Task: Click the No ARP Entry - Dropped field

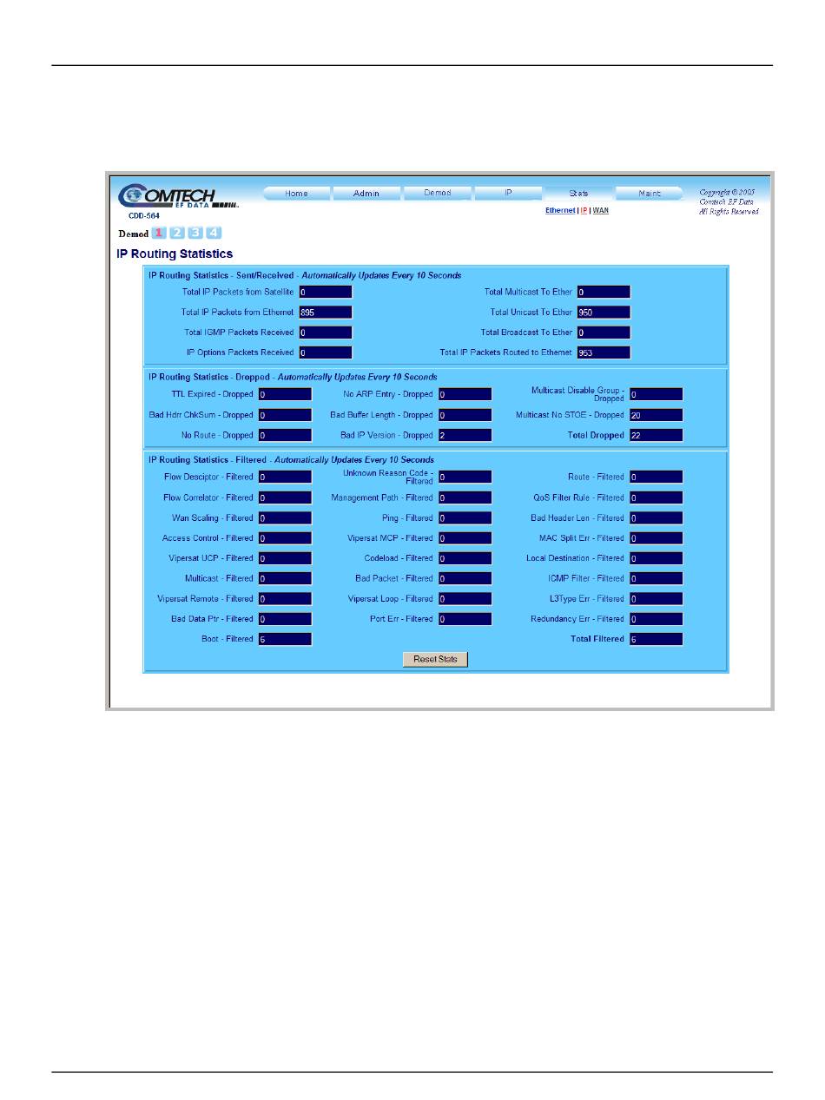Action: point(465,394)
